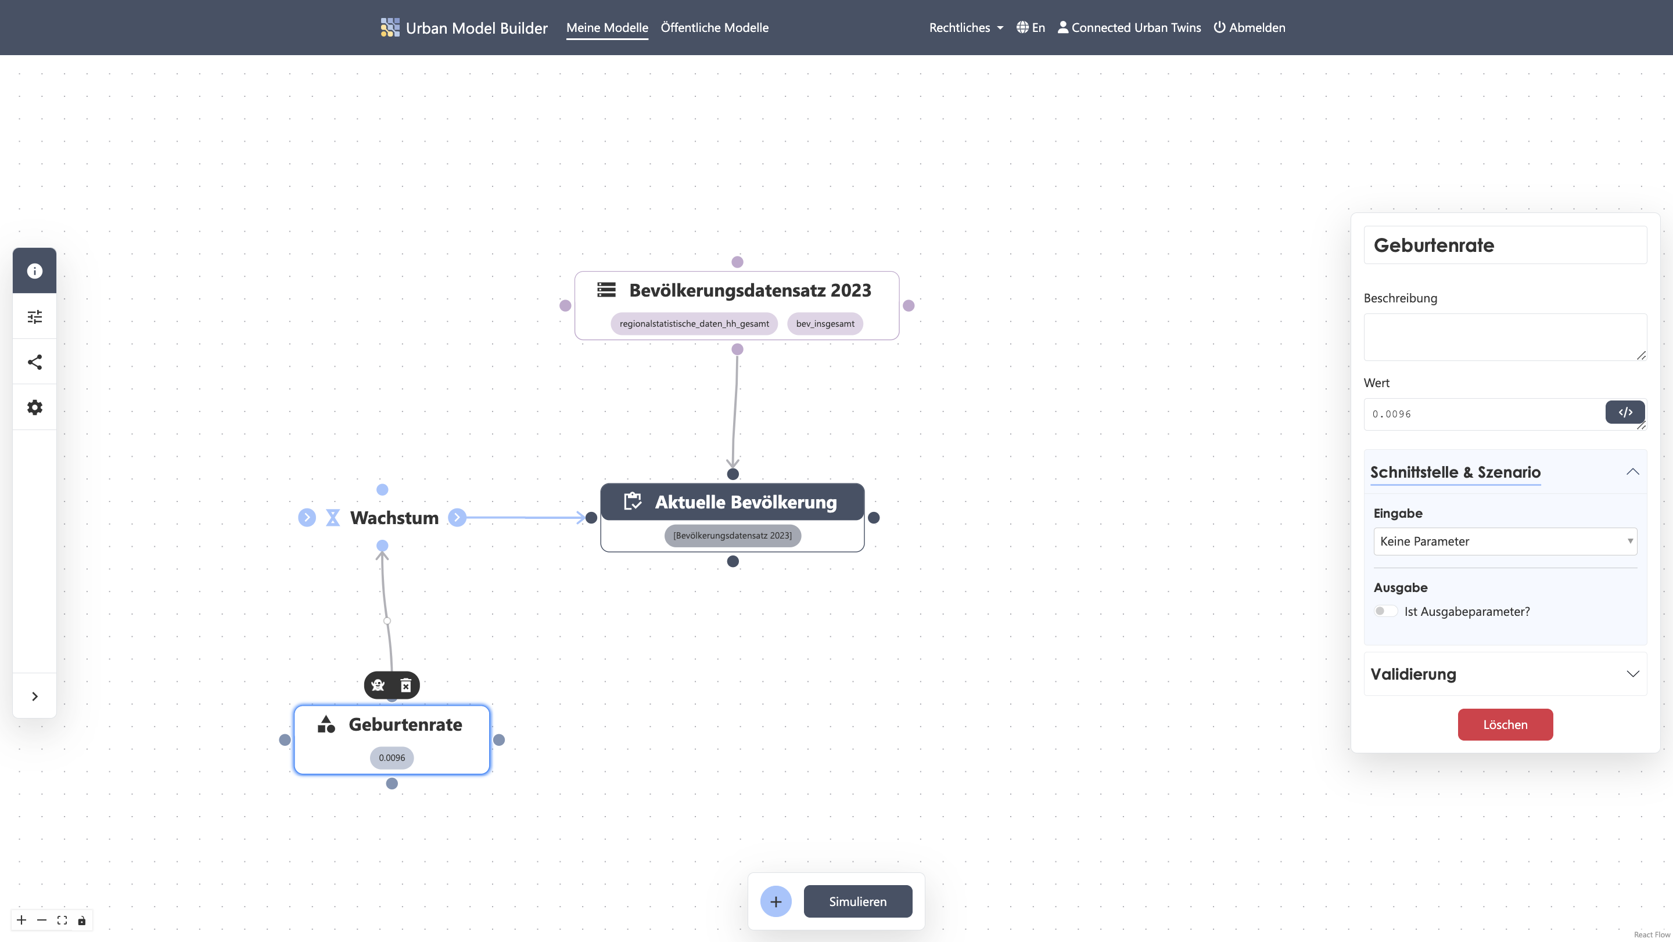Image resolution: width=1673 pixels, height=942 pixels.
Task: Open the Eingabe Keine Parameter dropdown
Action: coord(1505,541)
